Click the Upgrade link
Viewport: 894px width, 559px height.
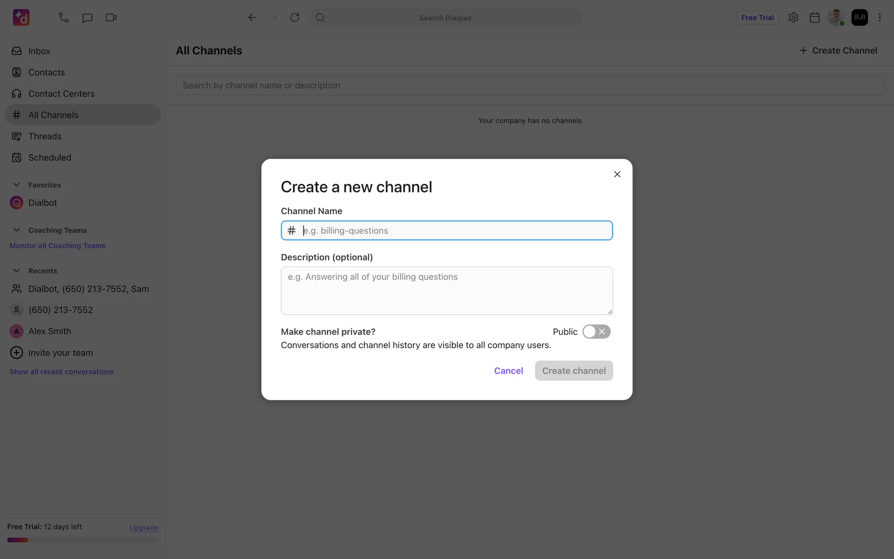pyautogui.click(x=143, y=527)
